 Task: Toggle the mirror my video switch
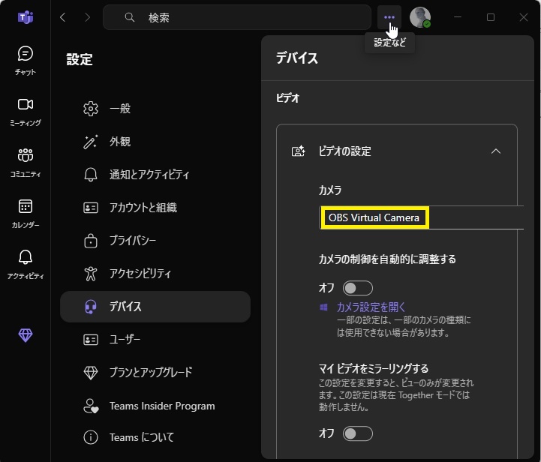coord(358,433)
